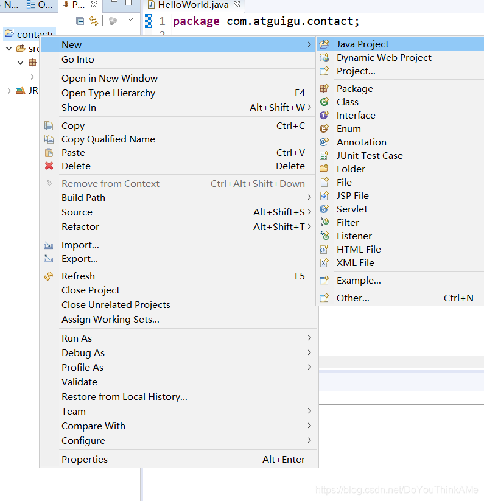This screenshot has height=501, width=484.
Task: Open the Debug As submenu
Action: (179, 352)
